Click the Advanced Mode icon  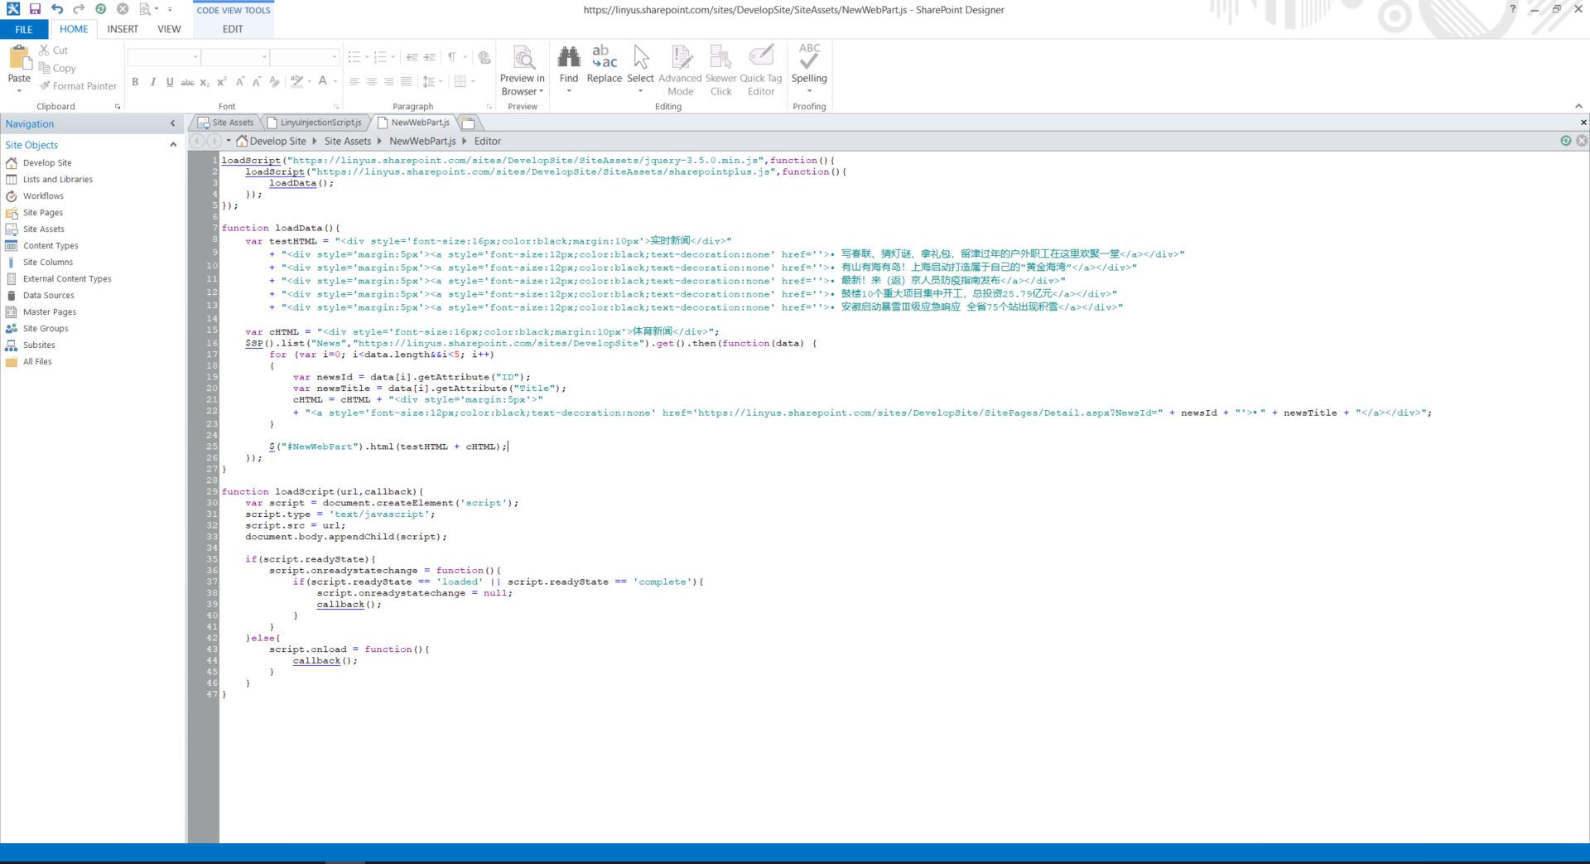[681, 57]
